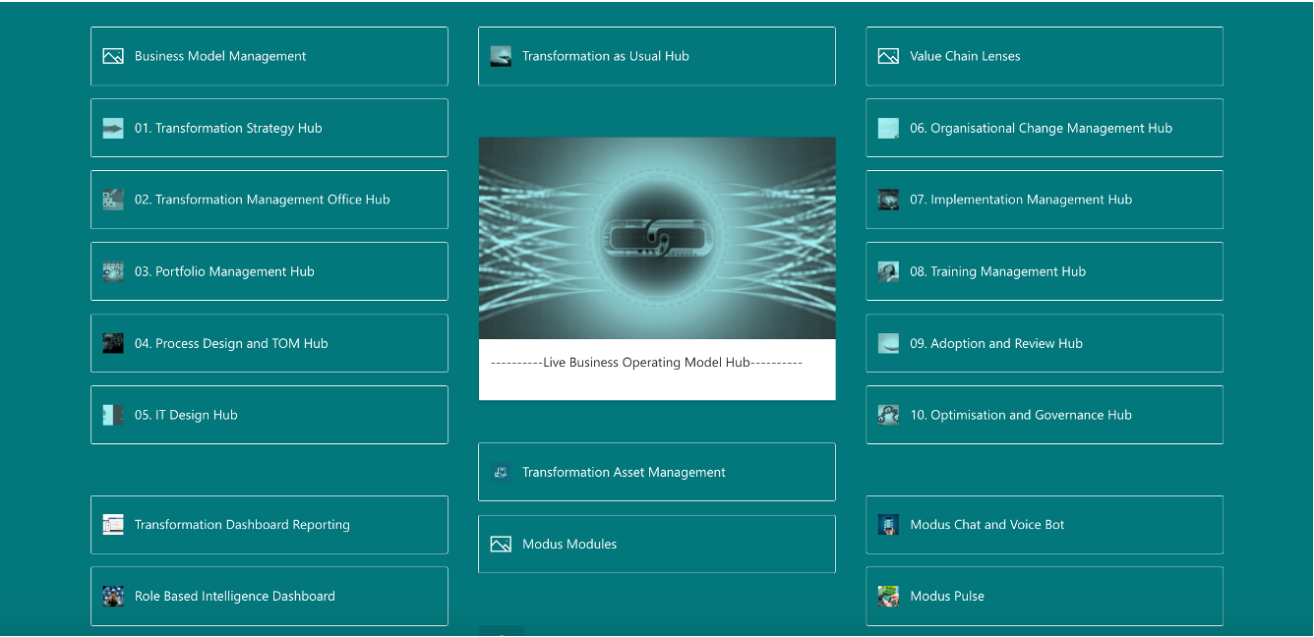This screenshot has height=637, width=1314.
Task: Select the Value Chain Lenses icon
Action: point(888,56)
